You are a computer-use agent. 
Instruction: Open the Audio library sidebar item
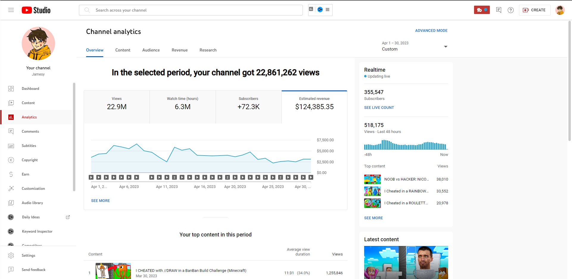(x=32, y=203)
